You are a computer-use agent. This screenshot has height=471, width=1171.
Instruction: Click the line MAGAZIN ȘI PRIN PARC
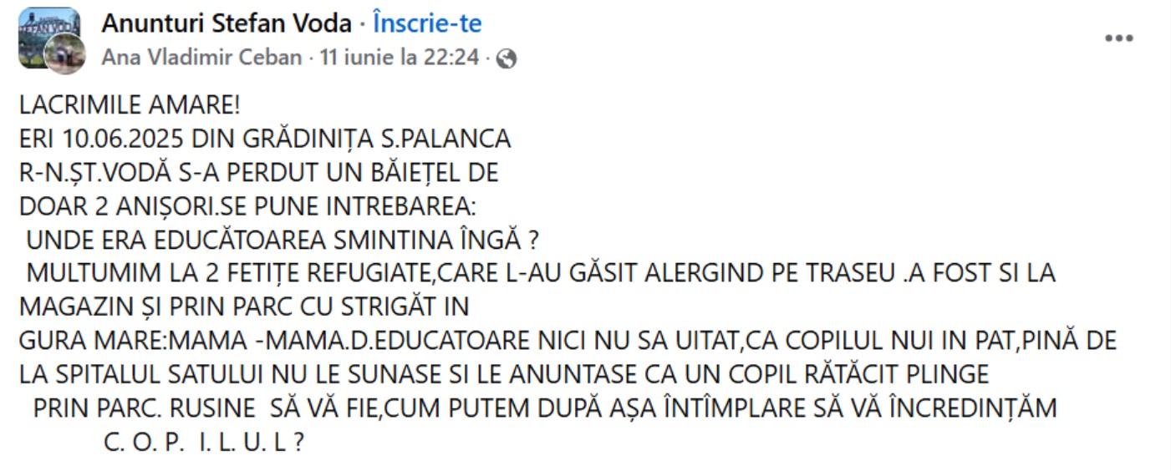point(244,306)
